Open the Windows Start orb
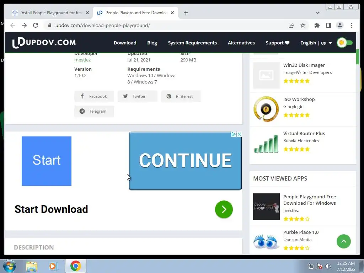The height and width of the screenshot is (273, 364). click(10, 266)
